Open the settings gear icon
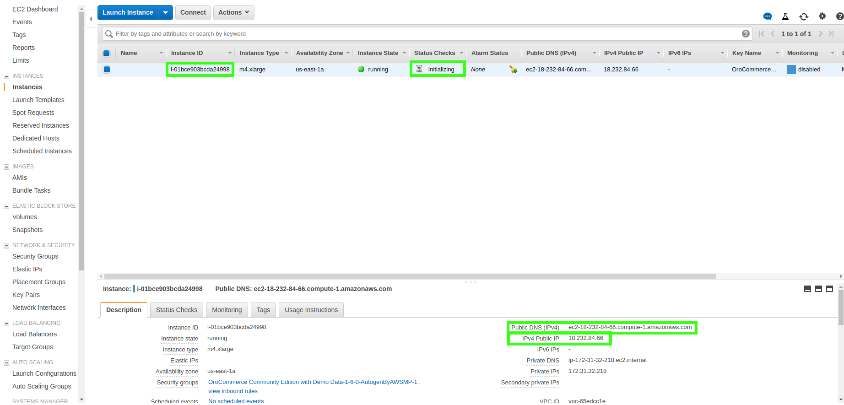The height and width of the screenshot is (405, 844). point(822,16)
